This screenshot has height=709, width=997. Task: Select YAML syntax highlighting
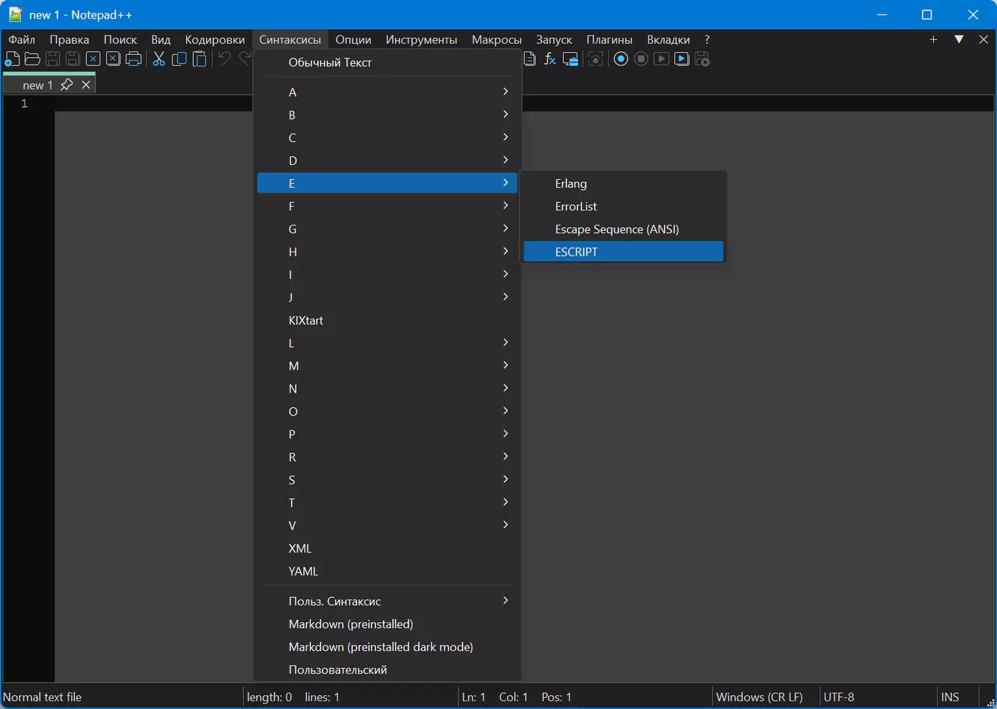[387, 571]
